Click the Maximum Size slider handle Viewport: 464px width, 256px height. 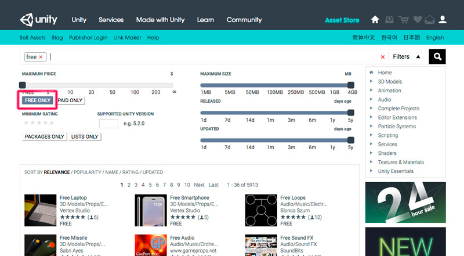click(351, 85)
